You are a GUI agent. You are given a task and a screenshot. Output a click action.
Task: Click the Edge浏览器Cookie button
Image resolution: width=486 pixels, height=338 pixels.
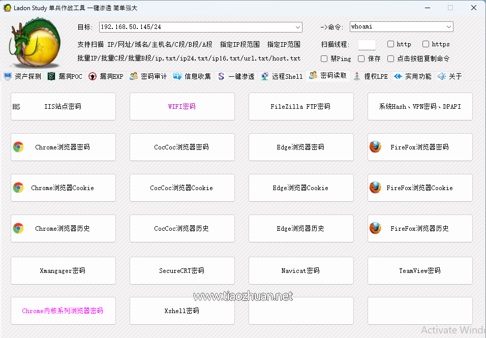point(301,188)
